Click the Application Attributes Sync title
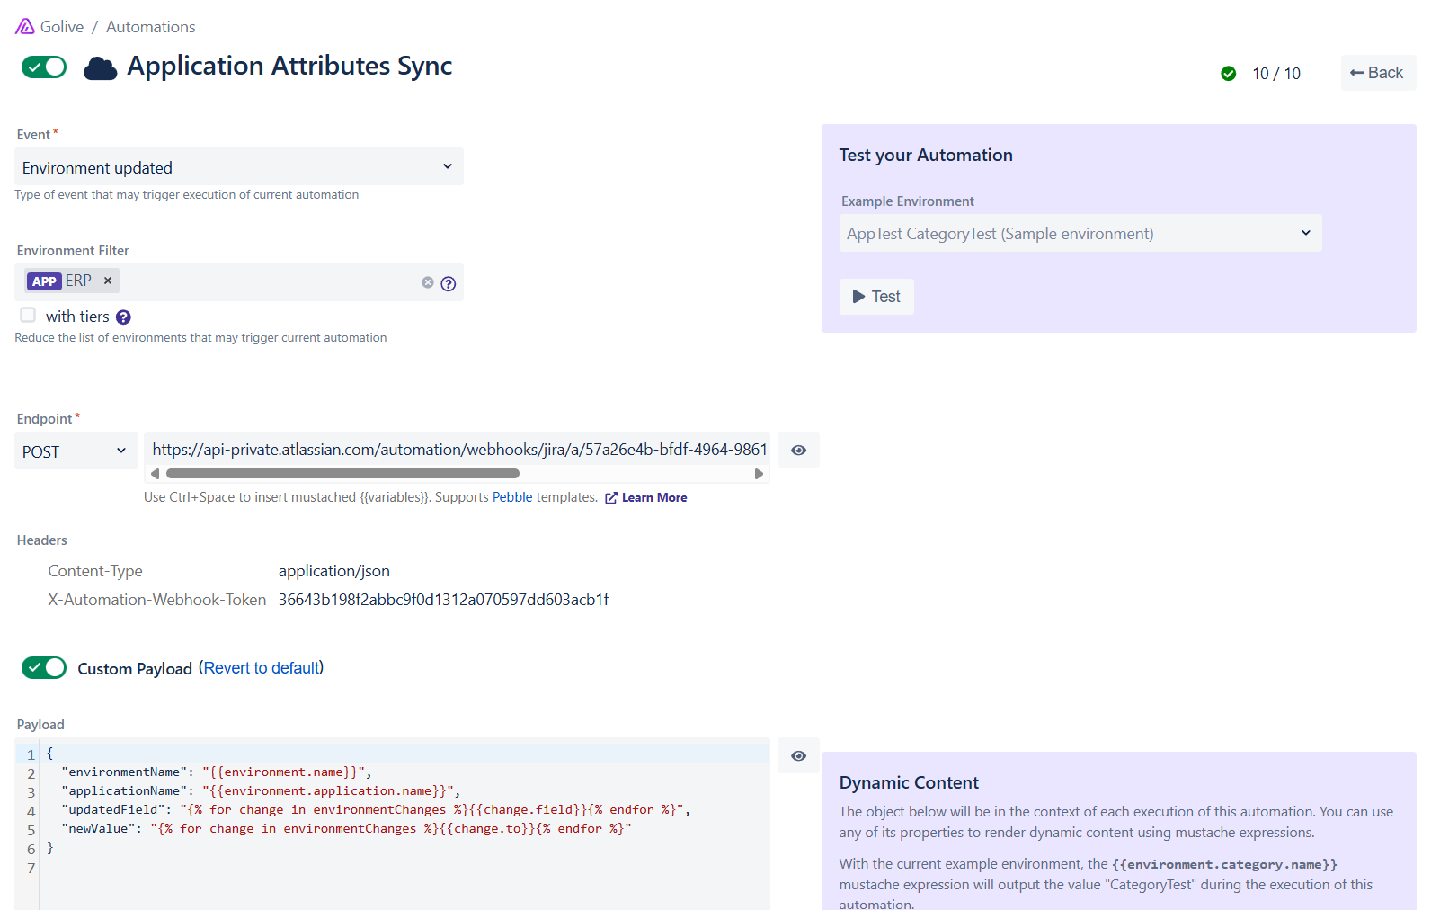The height and width of the screenshot is (910, 1431). 289,66
